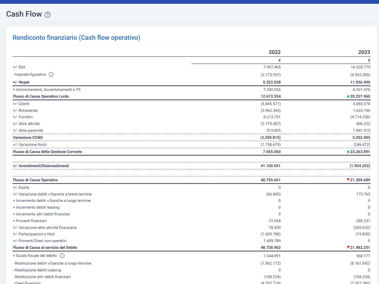Screen dimensions: 379x284
Task: Click the + Incremento debiti leasing label
Action: pos(36,207)
